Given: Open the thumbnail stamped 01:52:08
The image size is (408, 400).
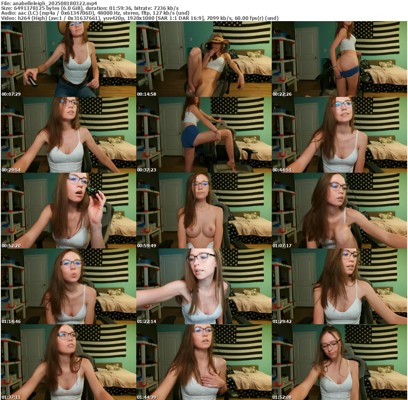Looking at the screenshot, I should pos(339,362).
